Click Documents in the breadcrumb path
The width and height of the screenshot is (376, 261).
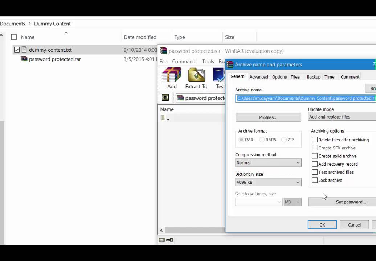click(12, 24)
